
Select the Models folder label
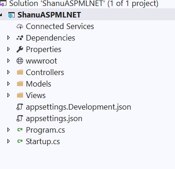pyautogui.click(x=38, y=84)
